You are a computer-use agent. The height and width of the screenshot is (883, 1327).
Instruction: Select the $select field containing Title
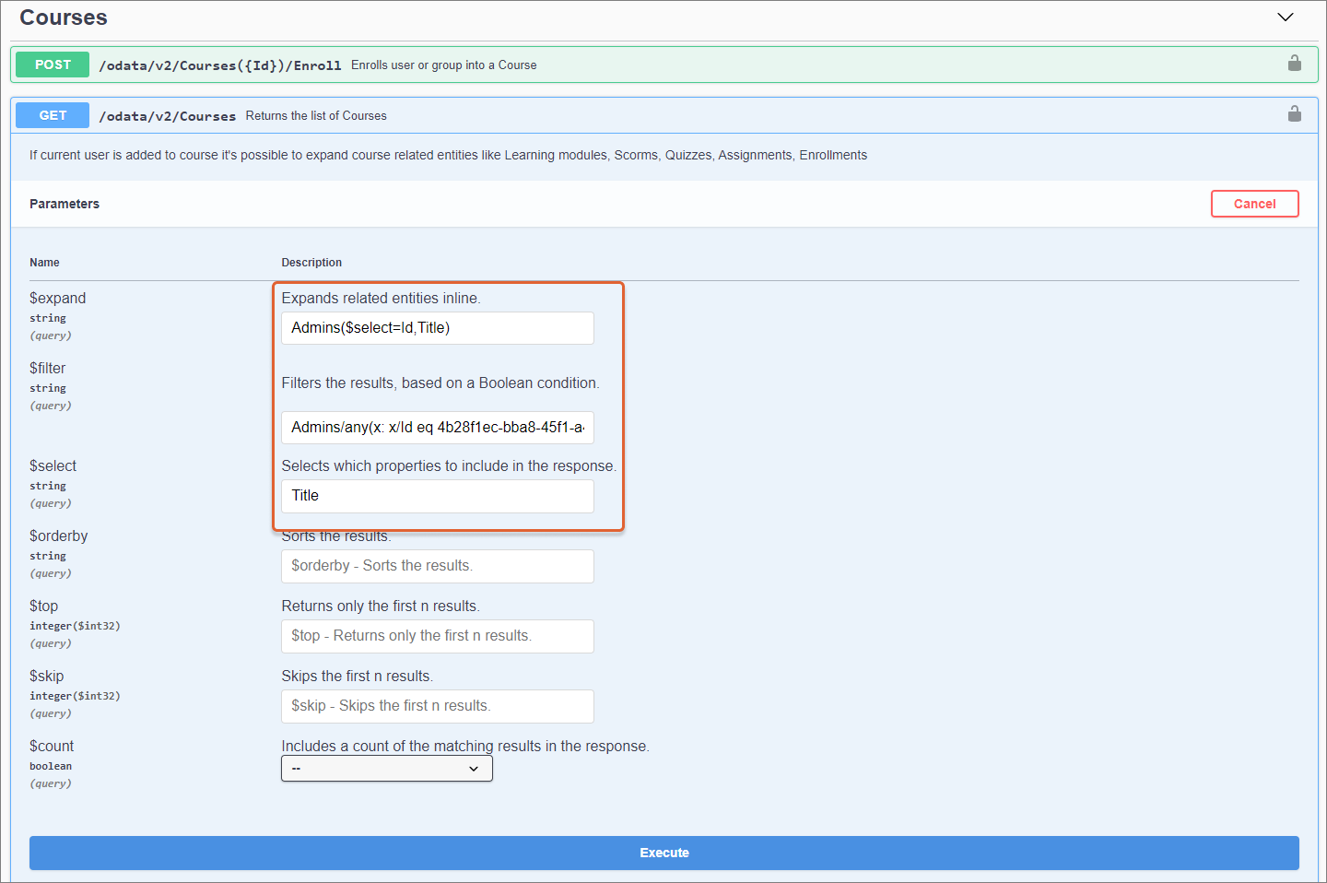point(437,496)
